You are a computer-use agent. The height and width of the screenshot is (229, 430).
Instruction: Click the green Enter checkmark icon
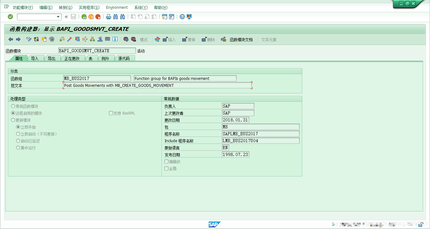[10, 17]
